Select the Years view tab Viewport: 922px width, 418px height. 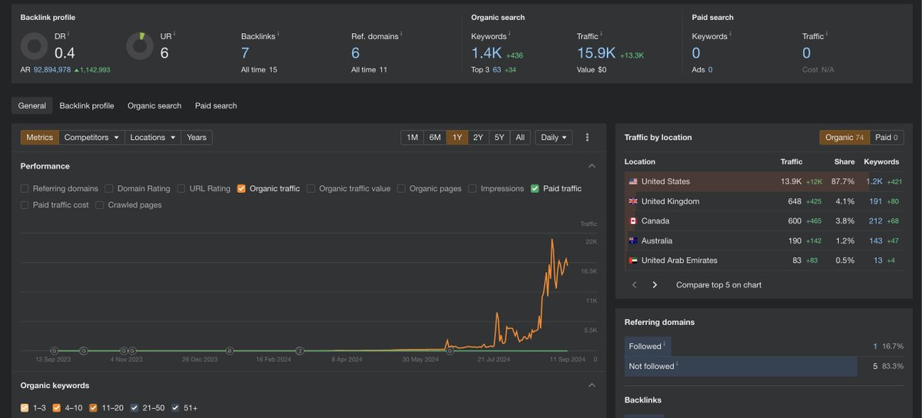tap(197, 138)
